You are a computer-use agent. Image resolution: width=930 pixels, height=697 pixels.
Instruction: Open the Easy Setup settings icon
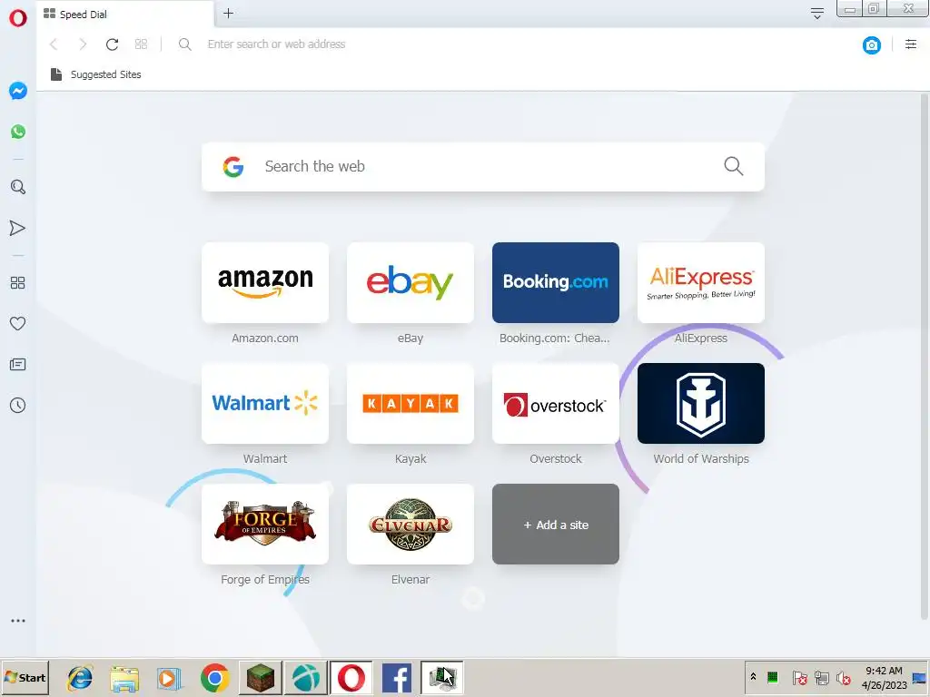[x=911, y=44]
